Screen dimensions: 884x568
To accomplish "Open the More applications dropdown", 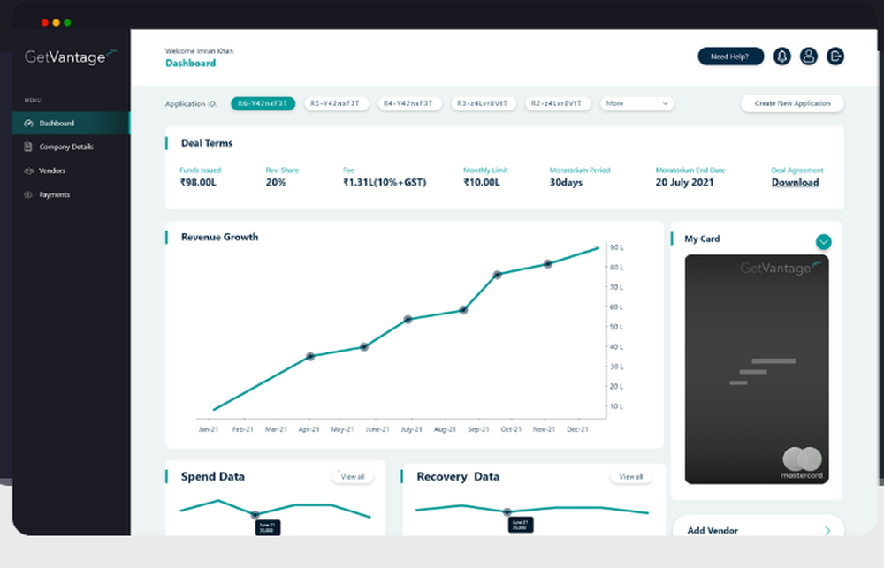I will pyautogui.click(x=636, y=103).
